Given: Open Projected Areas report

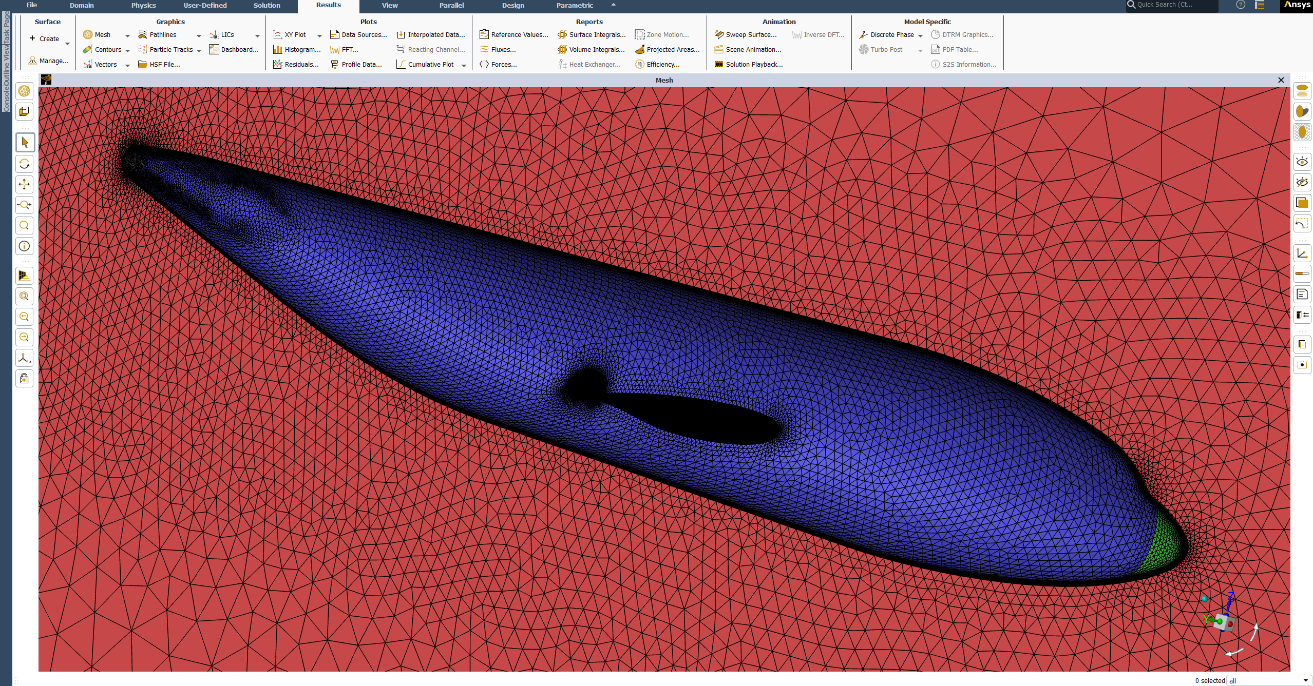Looking at the screenshot, I should [668, 50].
